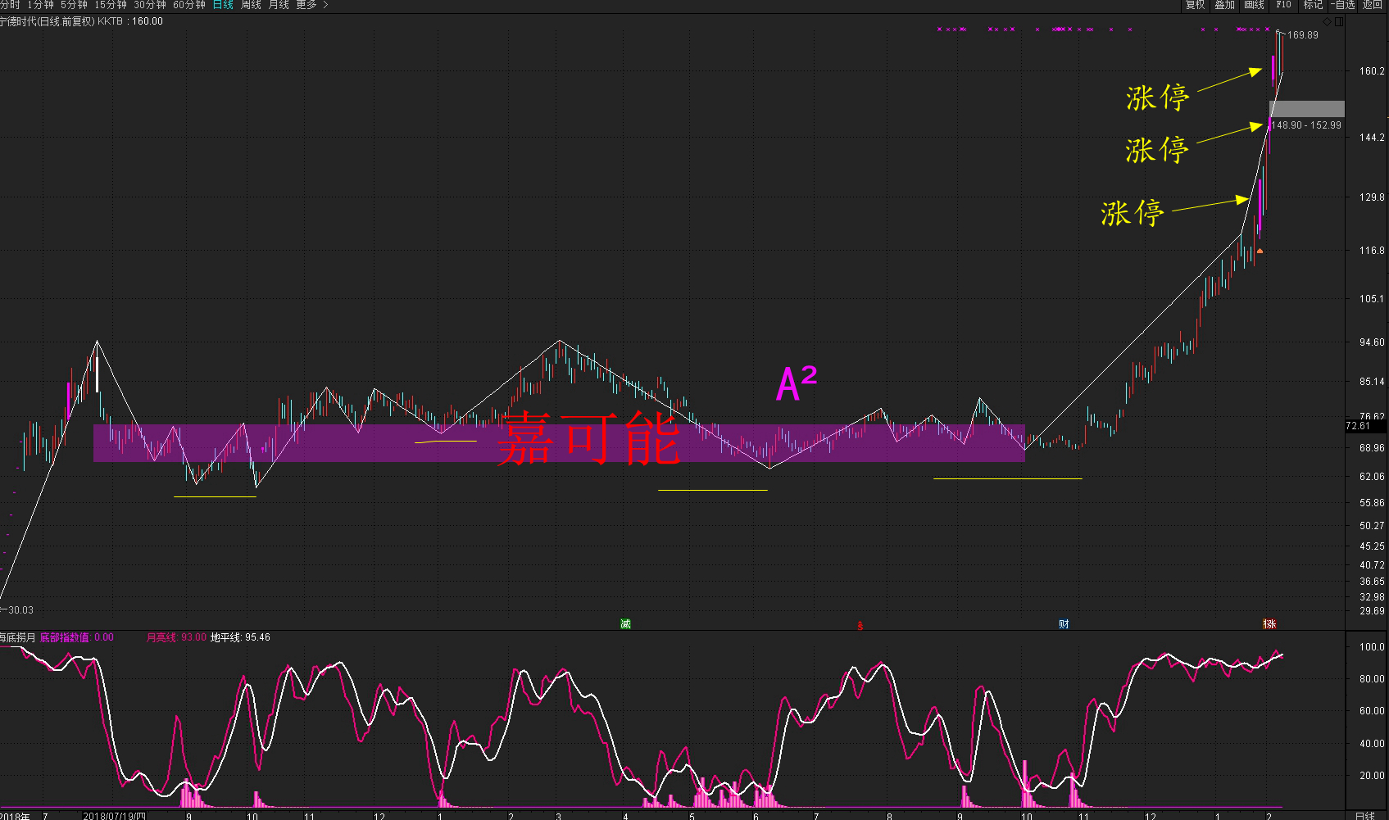Click the 169.89 high price label
Viewport: 1389px width, 820px height.
pyautogui.click(x=1303, y=35)
